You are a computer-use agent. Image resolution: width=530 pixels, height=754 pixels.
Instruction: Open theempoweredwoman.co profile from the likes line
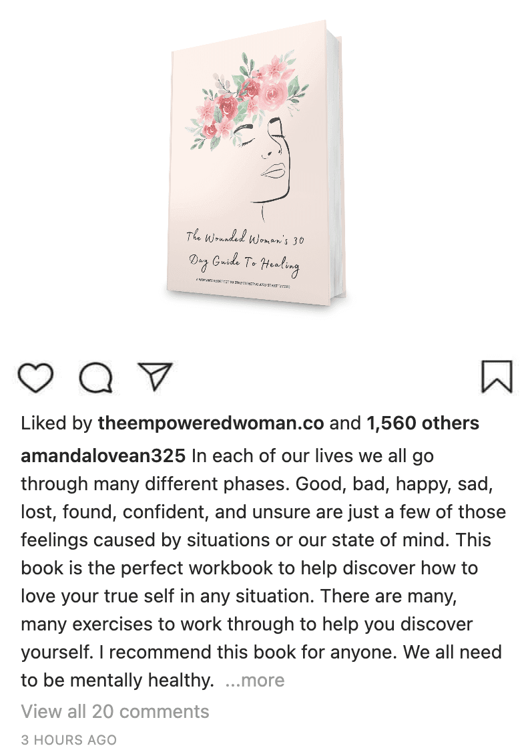click(211, 423)
